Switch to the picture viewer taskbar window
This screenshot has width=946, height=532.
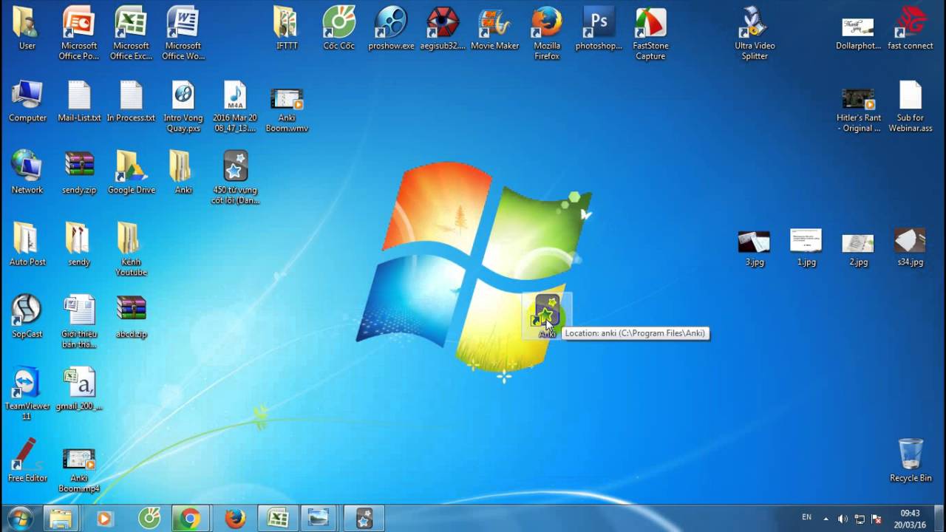pyautogui.click(x=319, y=519)
